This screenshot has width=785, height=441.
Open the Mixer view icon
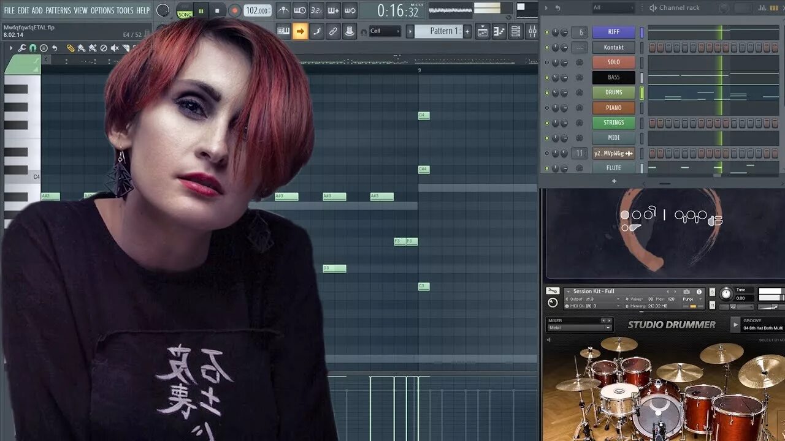[532, 31]
